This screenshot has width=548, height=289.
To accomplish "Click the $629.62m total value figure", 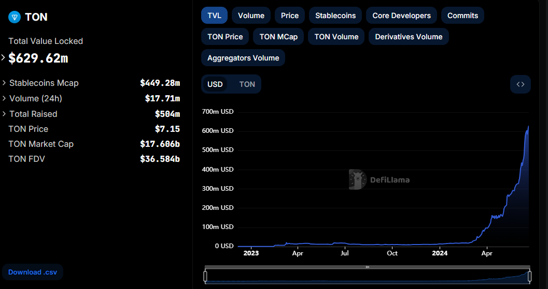I will pyautogui.click(x=38, y=58).
